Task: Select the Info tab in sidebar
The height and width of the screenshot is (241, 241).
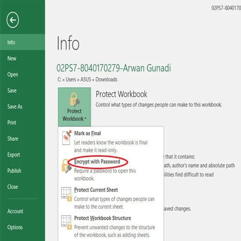Action: coord(23,42)
